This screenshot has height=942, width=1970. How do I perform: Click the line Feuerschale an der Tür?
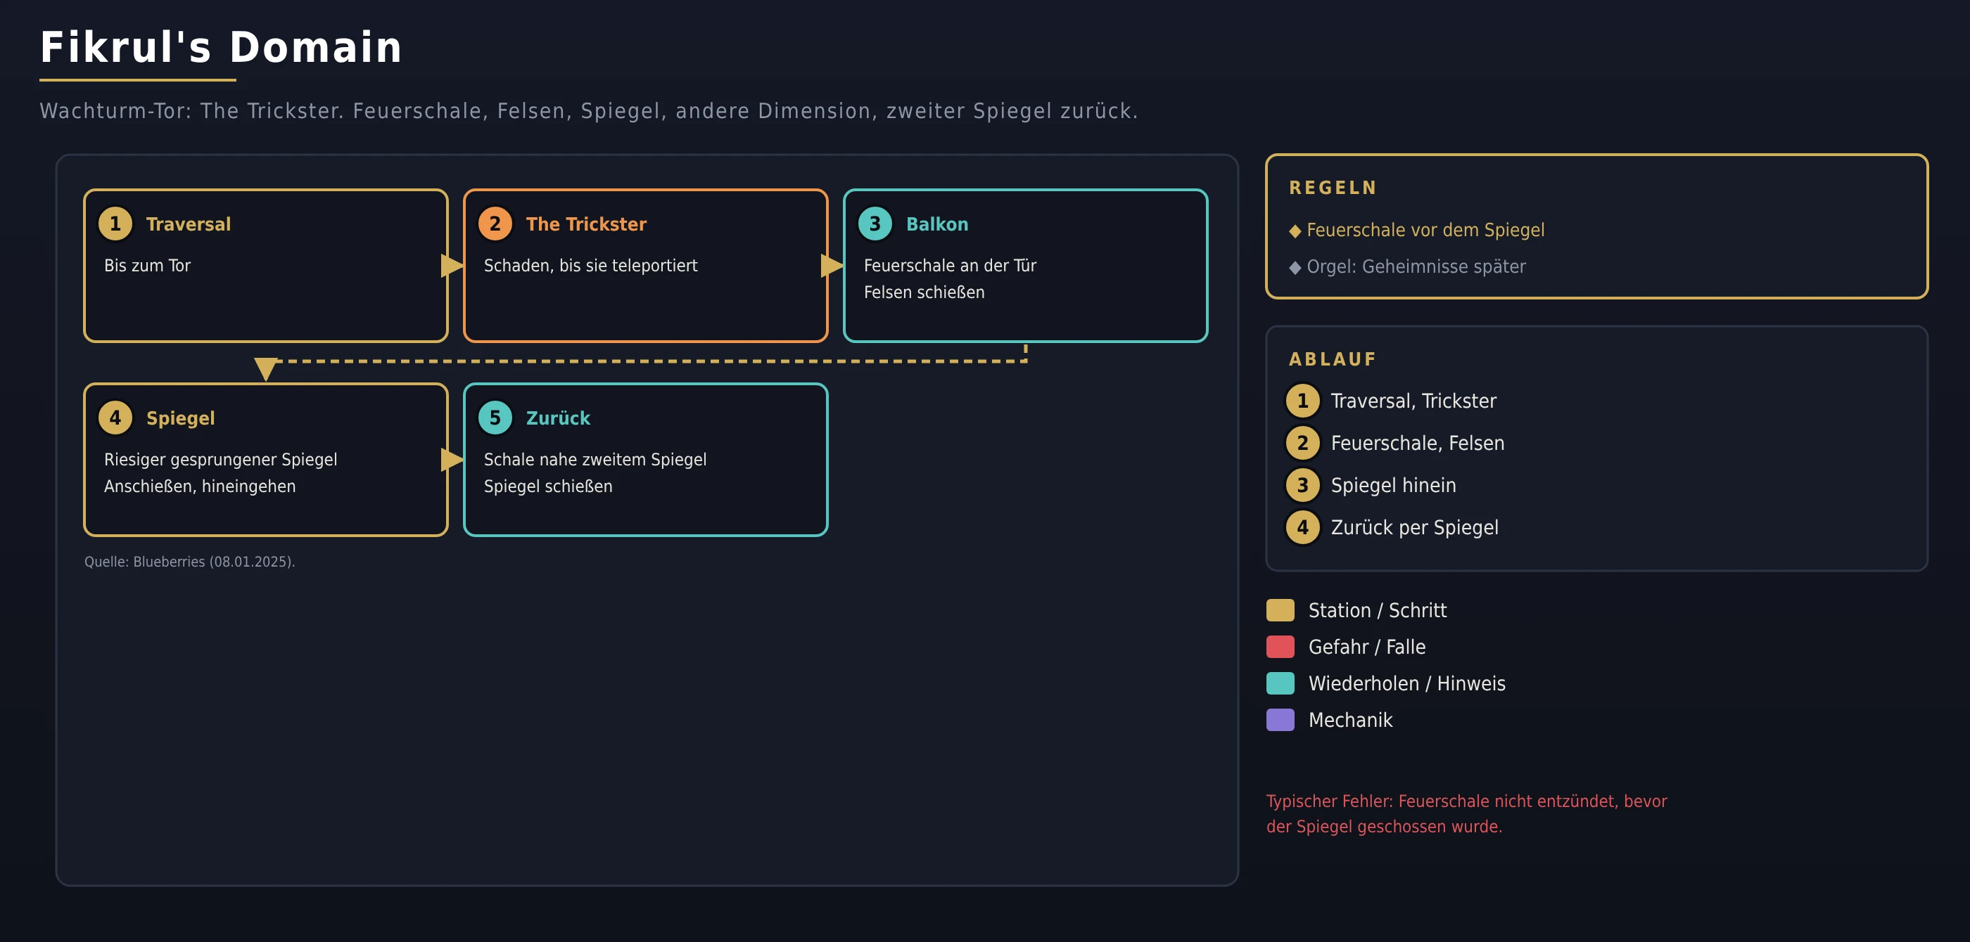950,265
